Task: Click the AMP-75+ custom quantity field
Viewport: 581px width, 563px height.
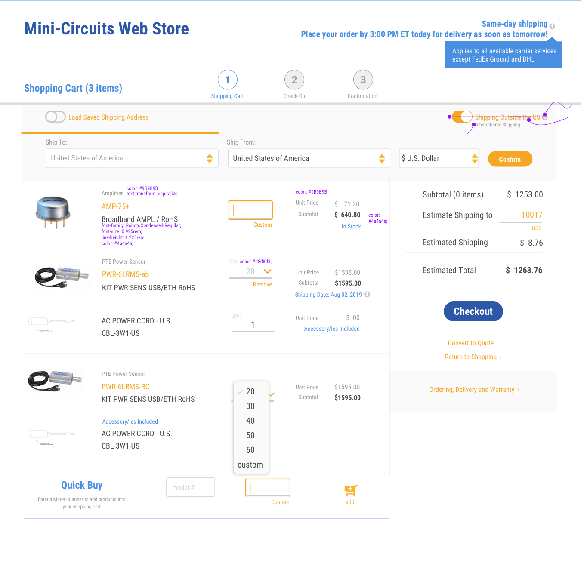Action: 250,210
